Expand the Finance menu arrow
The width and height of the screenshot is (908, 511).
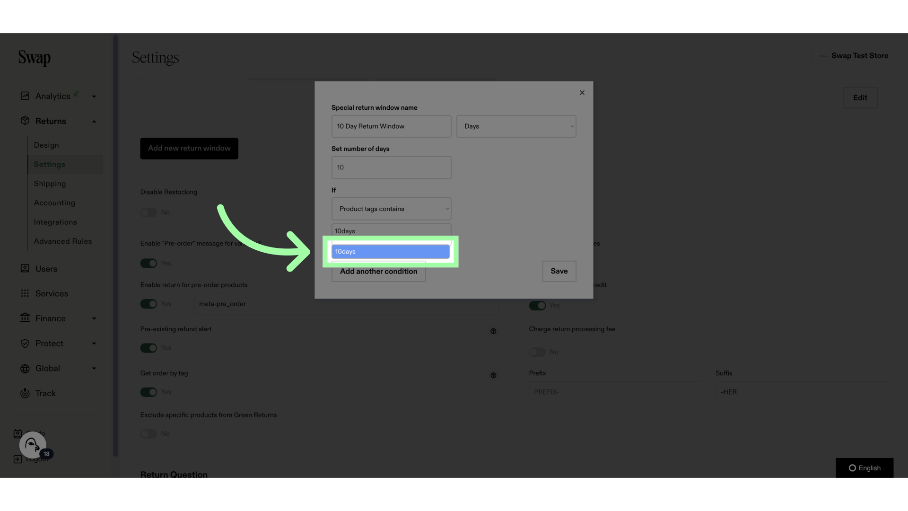(94, 318)
